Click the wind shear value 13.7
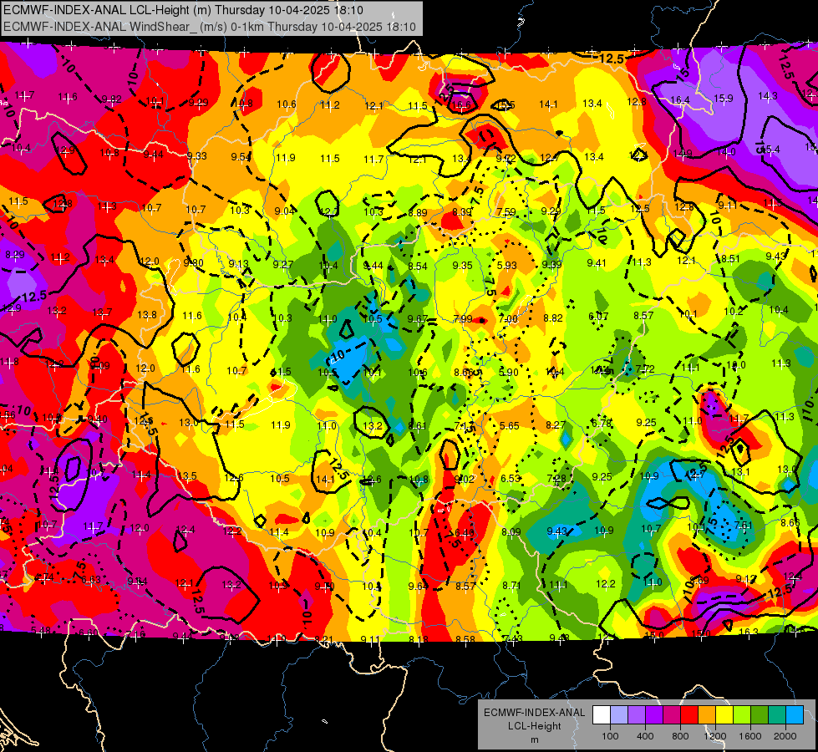The height and width of the screenshot is (752, 818). coord(102,312)
